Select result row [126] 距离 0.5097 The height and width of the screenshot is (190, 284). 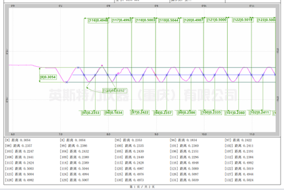point(184,174)
